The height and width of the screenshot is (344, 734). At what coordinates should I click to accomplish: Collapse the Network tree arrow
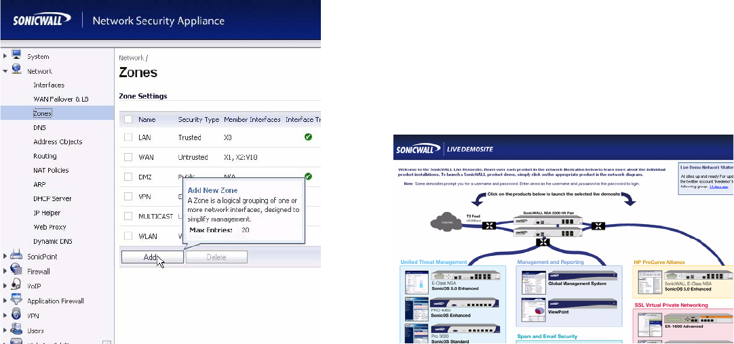(5, 72)
